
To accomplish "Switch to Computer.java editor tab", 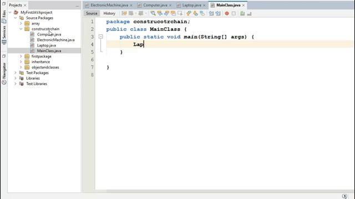I will [x=155, y=5].
